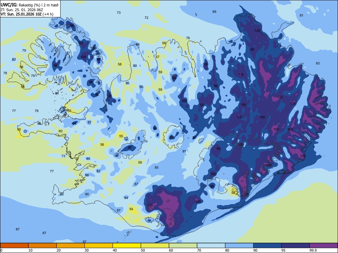Select the 'IT: Sun. 25. 01. 2026 06Z' line
Screen dimensions: 338x253
[x=22, y=10]
